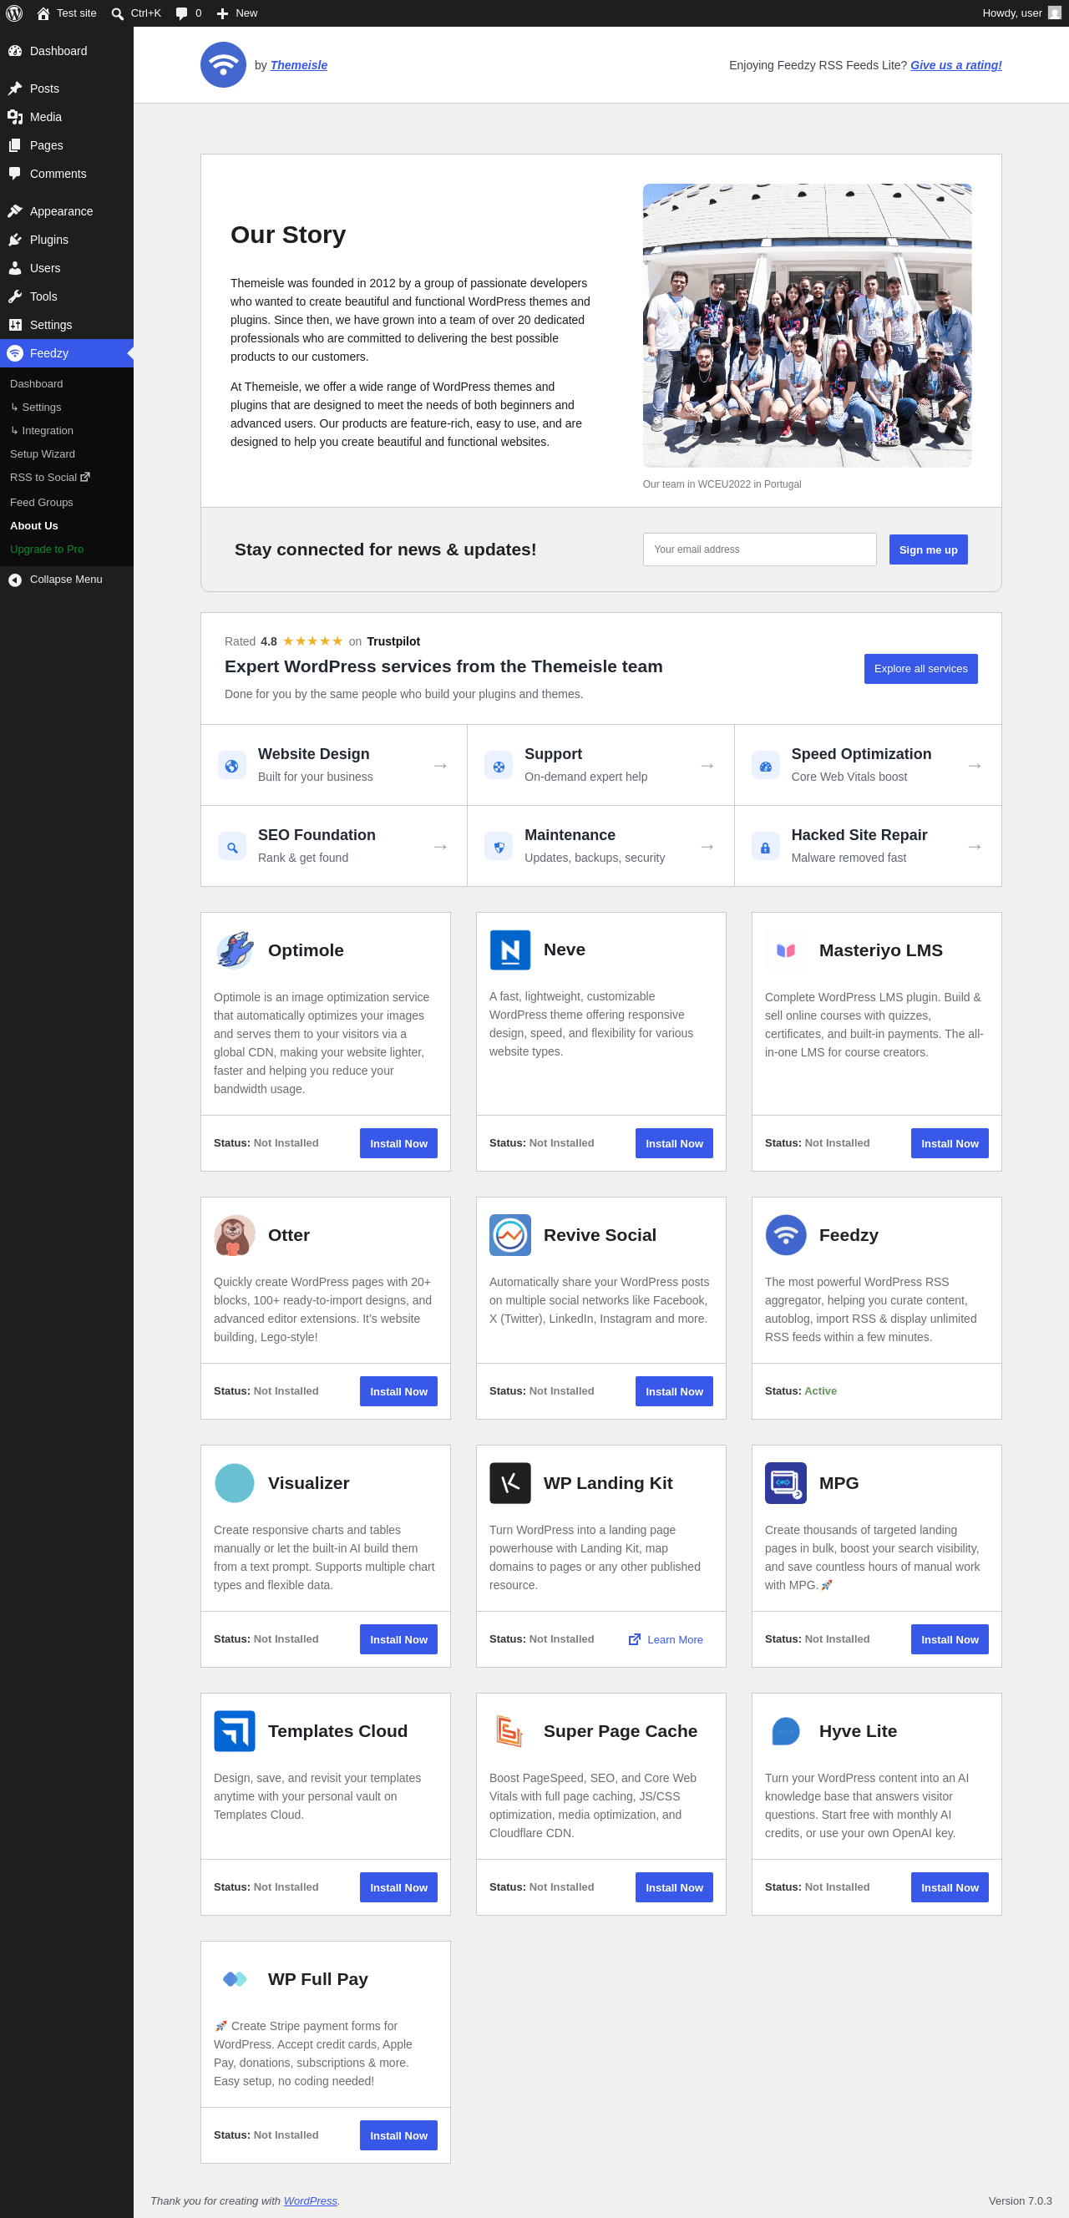Click the Feedzy logo in page header
The image size is (1069, 2218).
coord(223,64)
